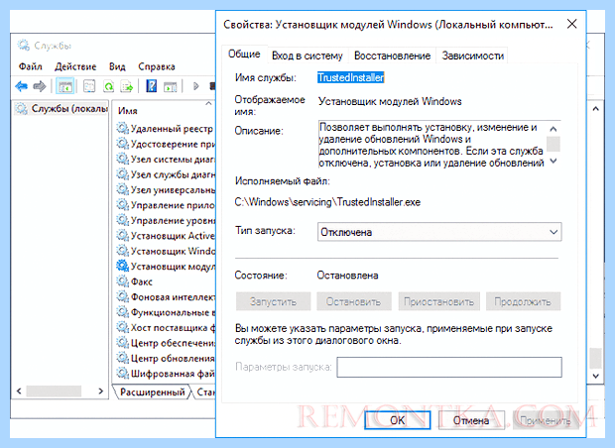615x448 pixels.
Task: Click services list scrollbar down arrow
Action: (595, 376)
